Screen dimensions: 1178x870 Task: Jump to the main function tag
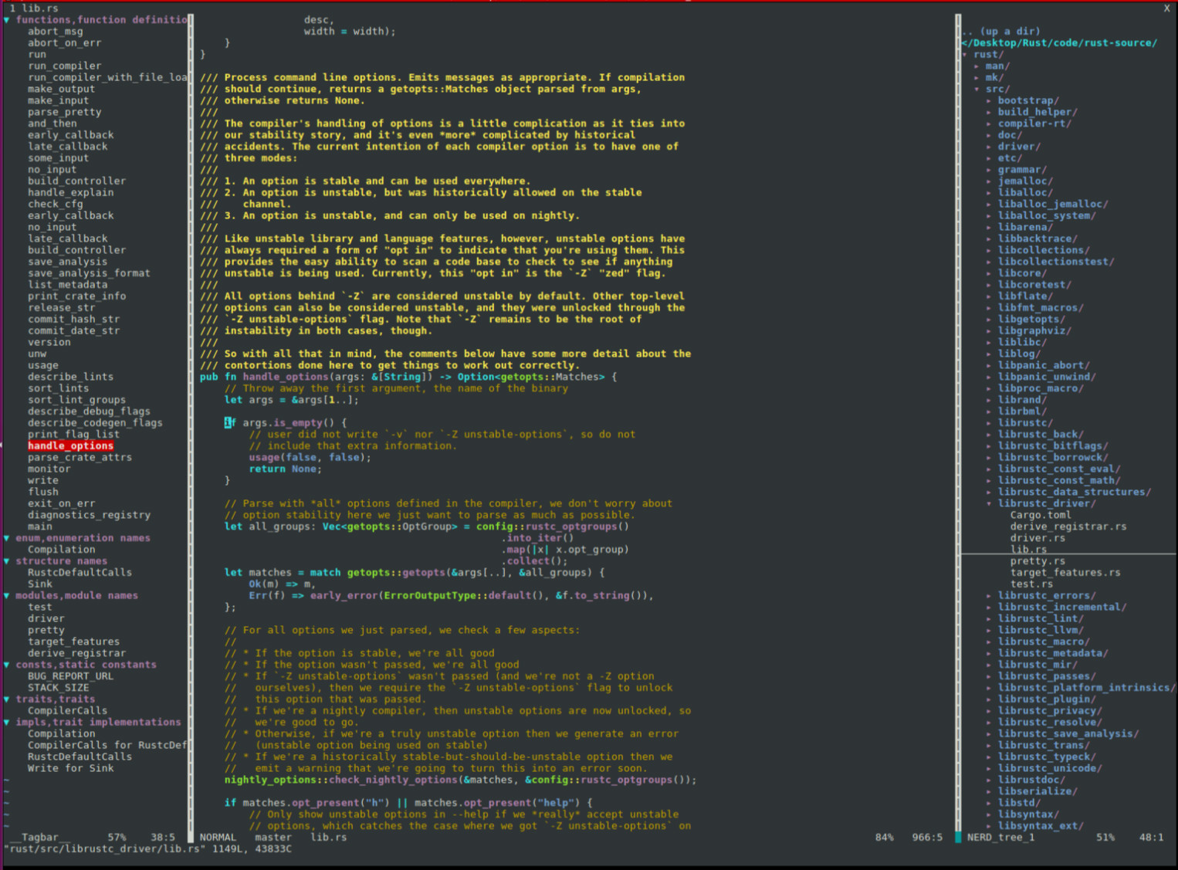(40, 526)
